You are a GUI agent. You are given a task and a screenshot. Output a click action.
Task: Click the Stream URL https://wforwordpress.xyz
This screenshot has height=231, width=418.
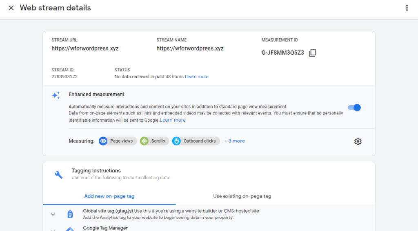coord(85,48)
